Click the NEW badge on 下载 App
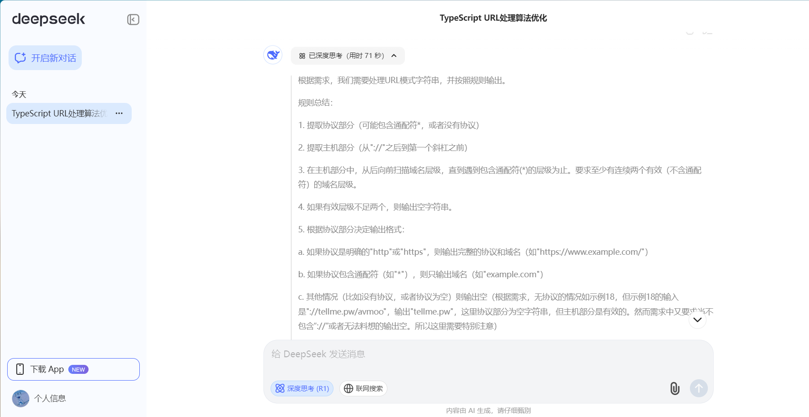809x417 pixels. [78, 369]
